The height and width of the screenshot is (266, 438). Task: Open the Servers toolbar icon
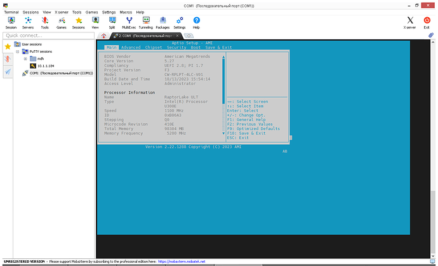[28, 23]
